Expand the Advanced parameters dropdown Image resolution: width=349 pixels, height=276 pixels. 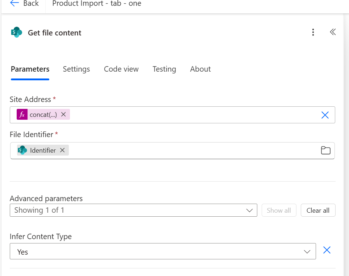pos(249,210)
